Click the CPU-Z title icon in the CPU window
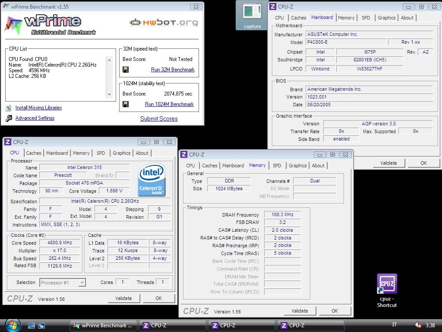This screenshot has height=332, width=442. [x=8, y=142]
